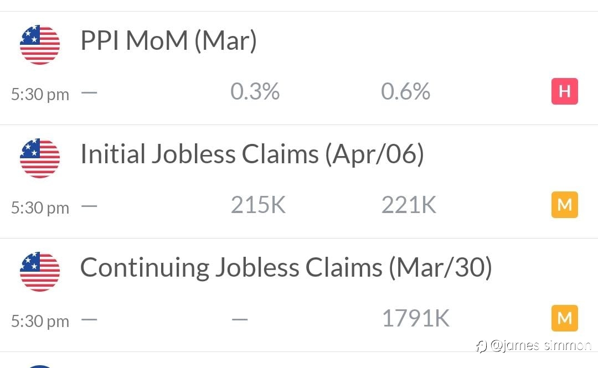
Task: Click the US flag beside Continuing Jobless Claims
Action: 40,272
